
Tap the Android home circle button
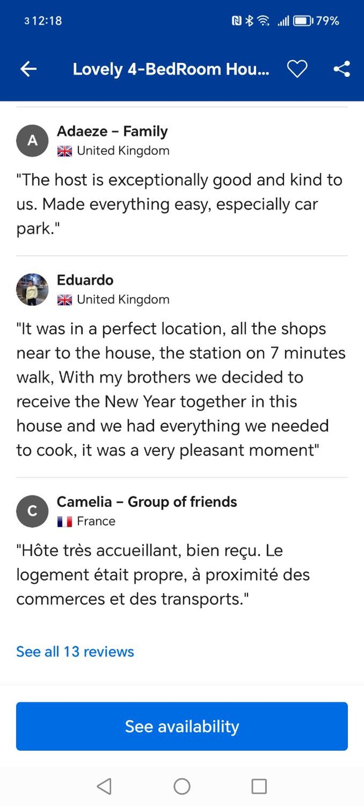182,786
